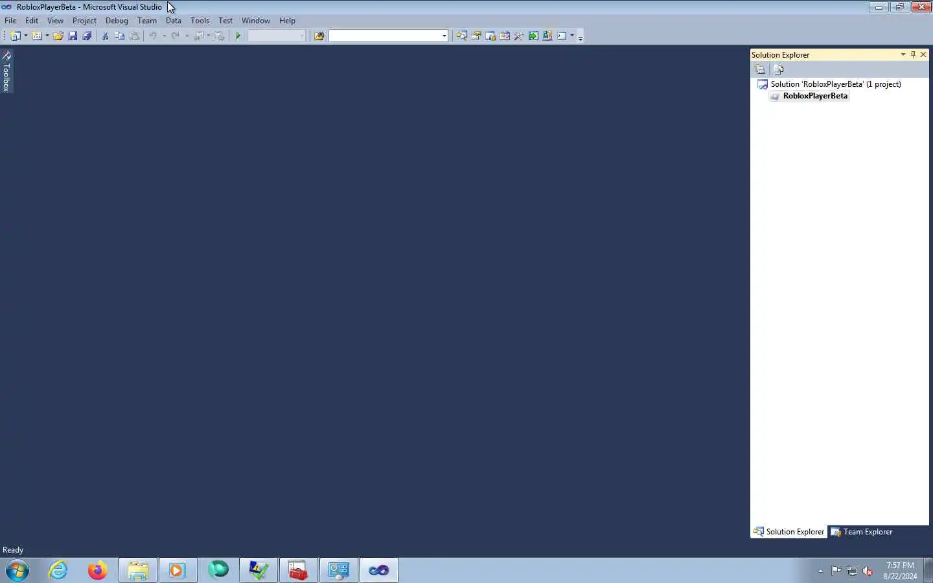The height and width of the screenshot is (583, 933).
Task: Open the View menu
Action: (x=55, y=21)
